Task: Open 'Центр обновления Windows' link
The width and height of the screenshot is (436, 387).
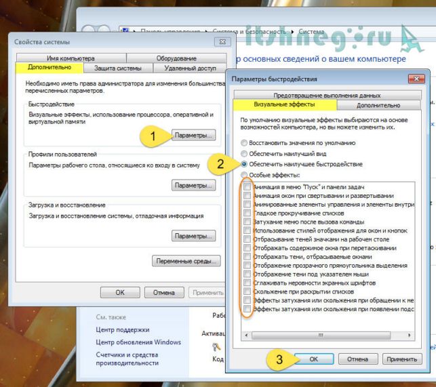Action: click(138, 342)
